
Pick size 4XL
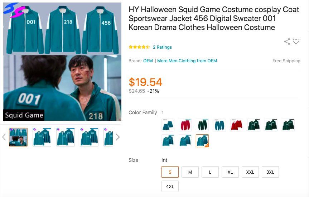[x=170, y=187]
